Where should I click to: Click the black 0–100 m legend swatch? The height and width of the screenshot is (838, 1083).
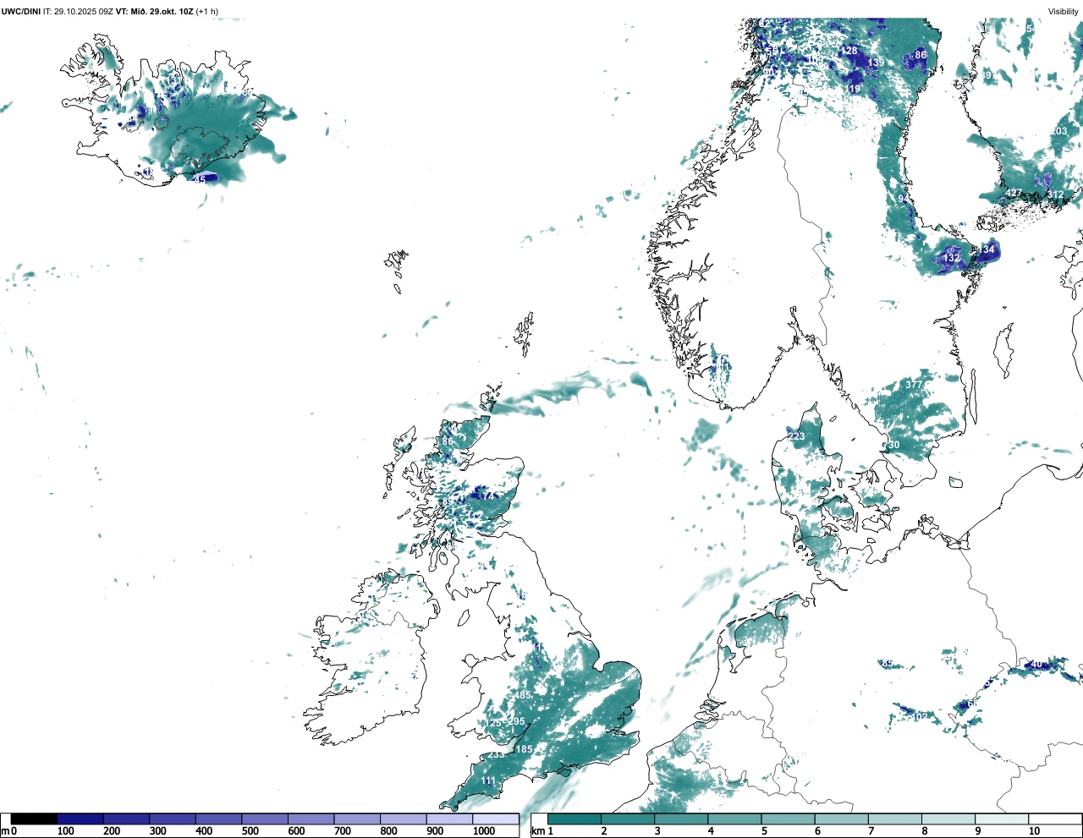34,819
